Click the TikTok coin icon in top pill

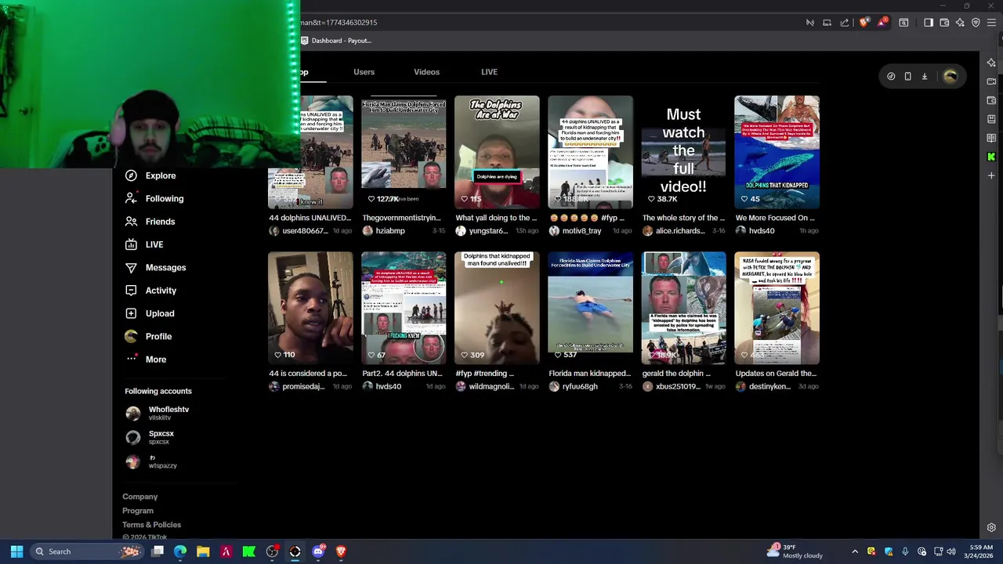(891, 76)
